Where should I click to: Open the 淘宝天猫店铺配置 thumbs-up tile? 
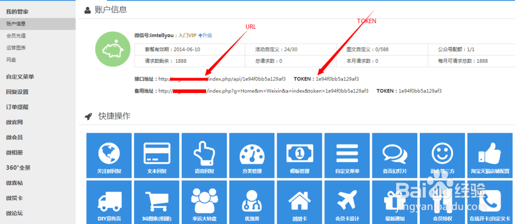pyautogui.click(x=490, y=156)
